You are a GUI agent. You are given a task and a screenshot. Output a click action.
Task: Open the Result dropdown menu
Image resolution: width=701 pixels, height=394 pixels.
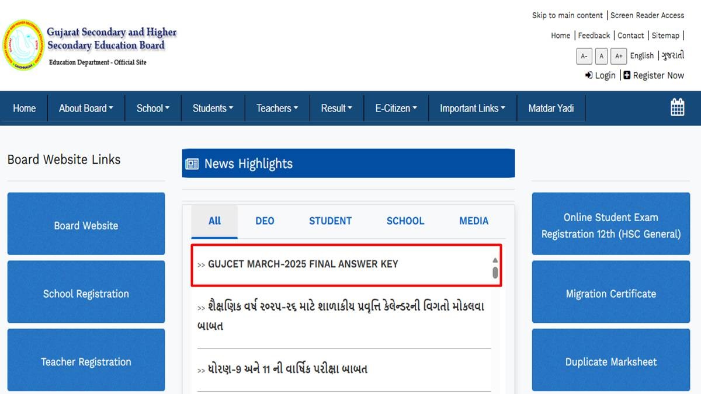[336, 108]
